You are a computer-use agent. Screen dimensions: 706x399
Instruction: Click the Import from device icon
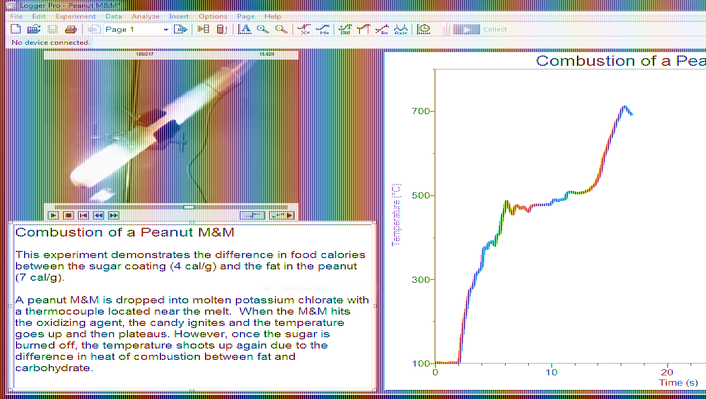click(221, 29)
